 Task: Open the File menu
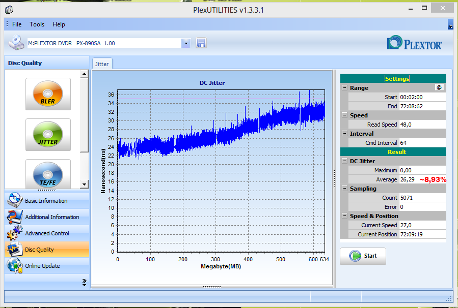17,24
